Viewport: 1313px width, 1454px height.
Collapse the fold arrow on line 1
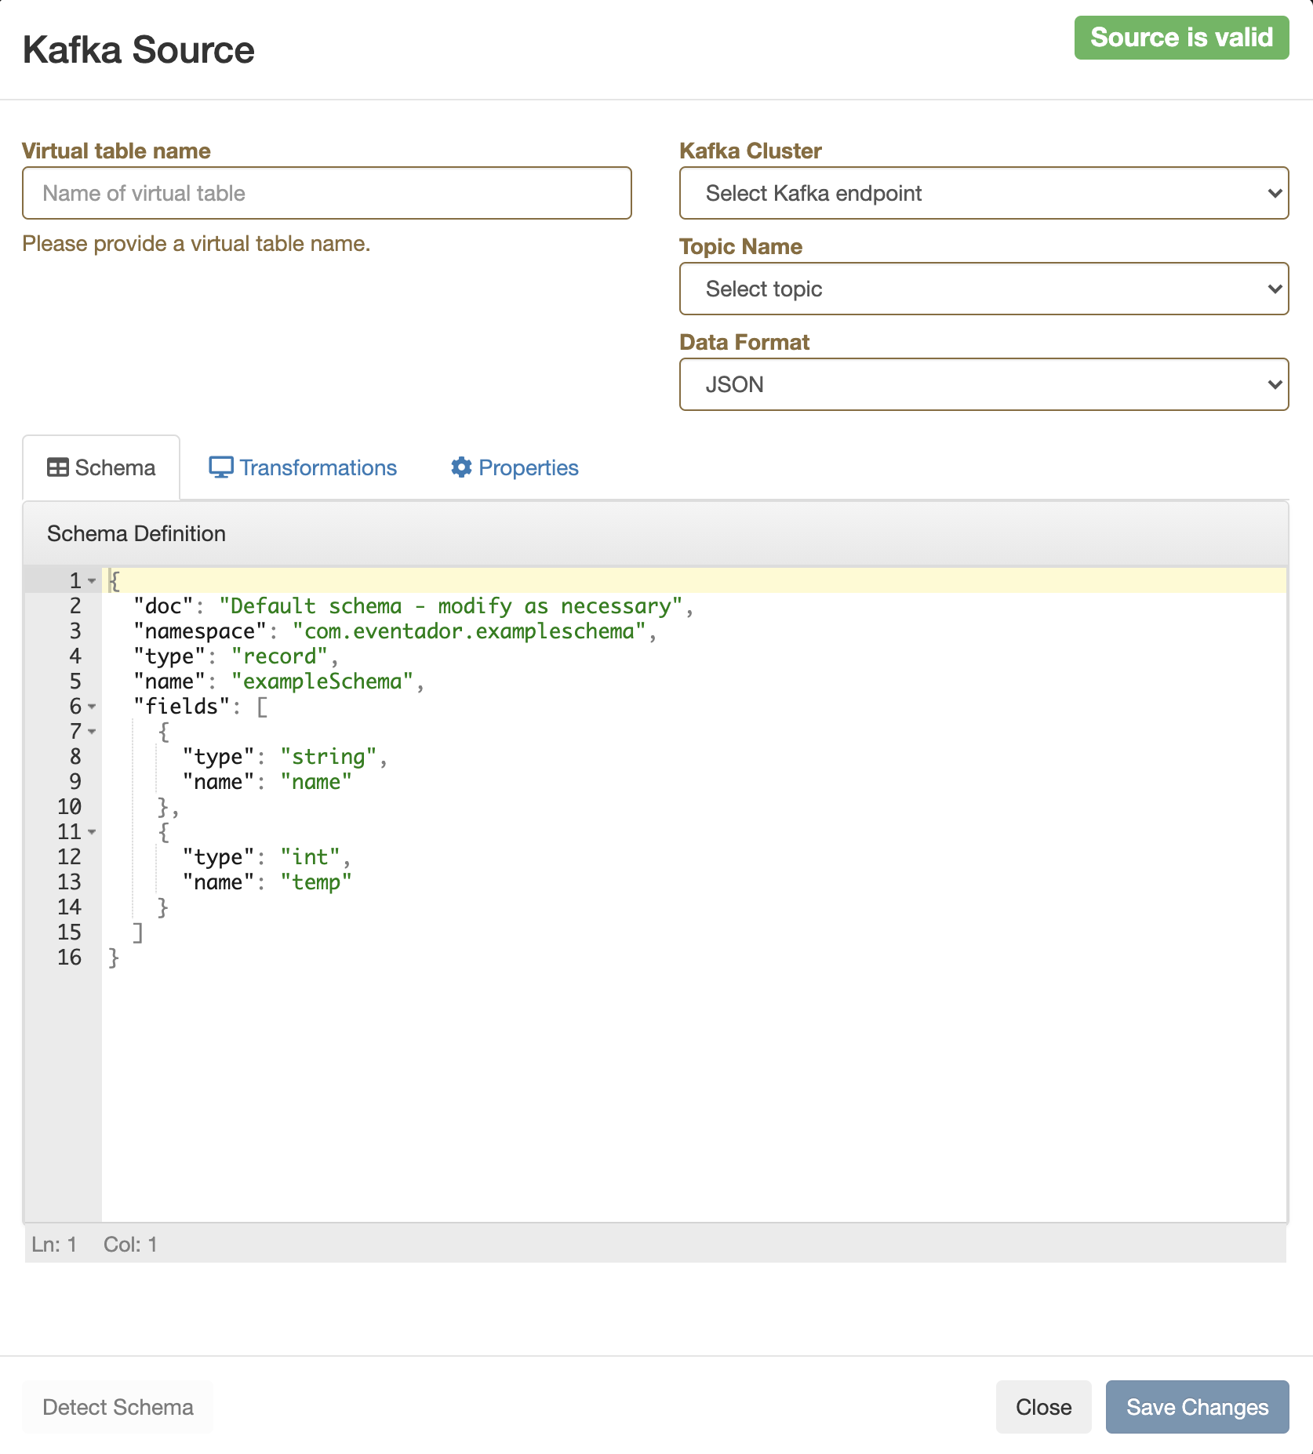92,581
